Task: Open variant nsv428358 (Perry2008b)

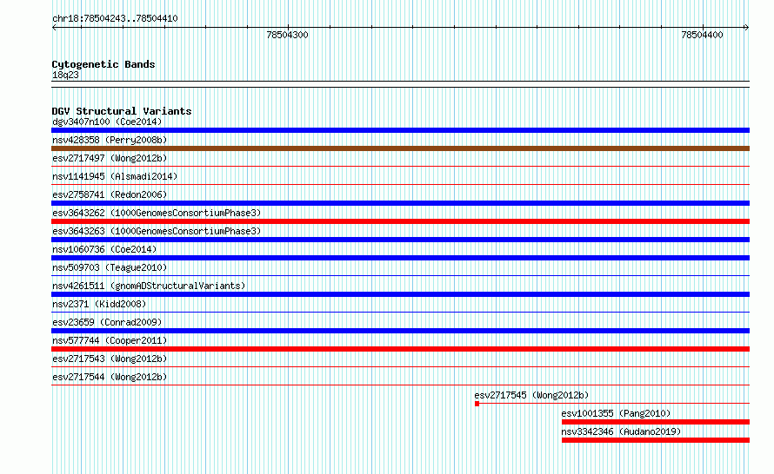Action: click(110, 140)
